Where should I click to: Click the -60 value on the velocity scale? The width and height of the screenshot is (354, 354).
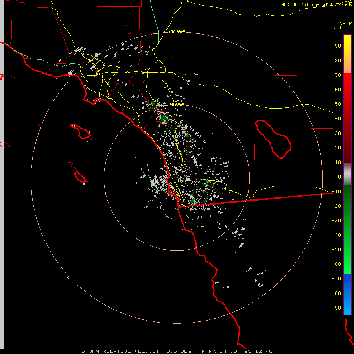tap(336, 264)
